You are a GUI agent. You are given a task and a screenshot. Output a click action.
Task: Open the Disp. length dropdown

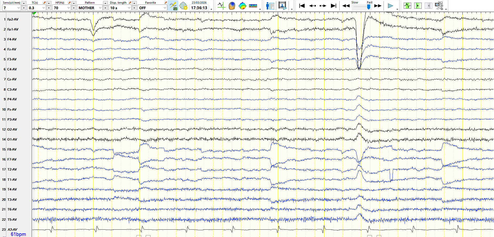pyautogui.click(x=129, y=8)
